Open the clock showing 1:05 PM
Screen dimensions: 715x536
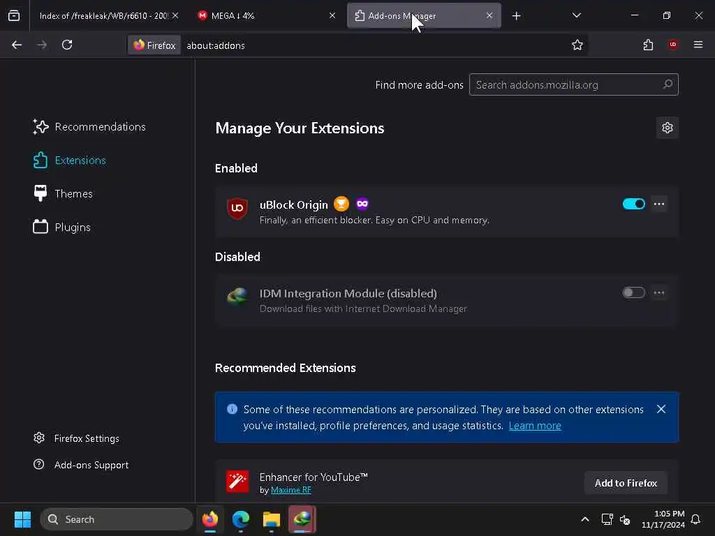pos(663,519)
